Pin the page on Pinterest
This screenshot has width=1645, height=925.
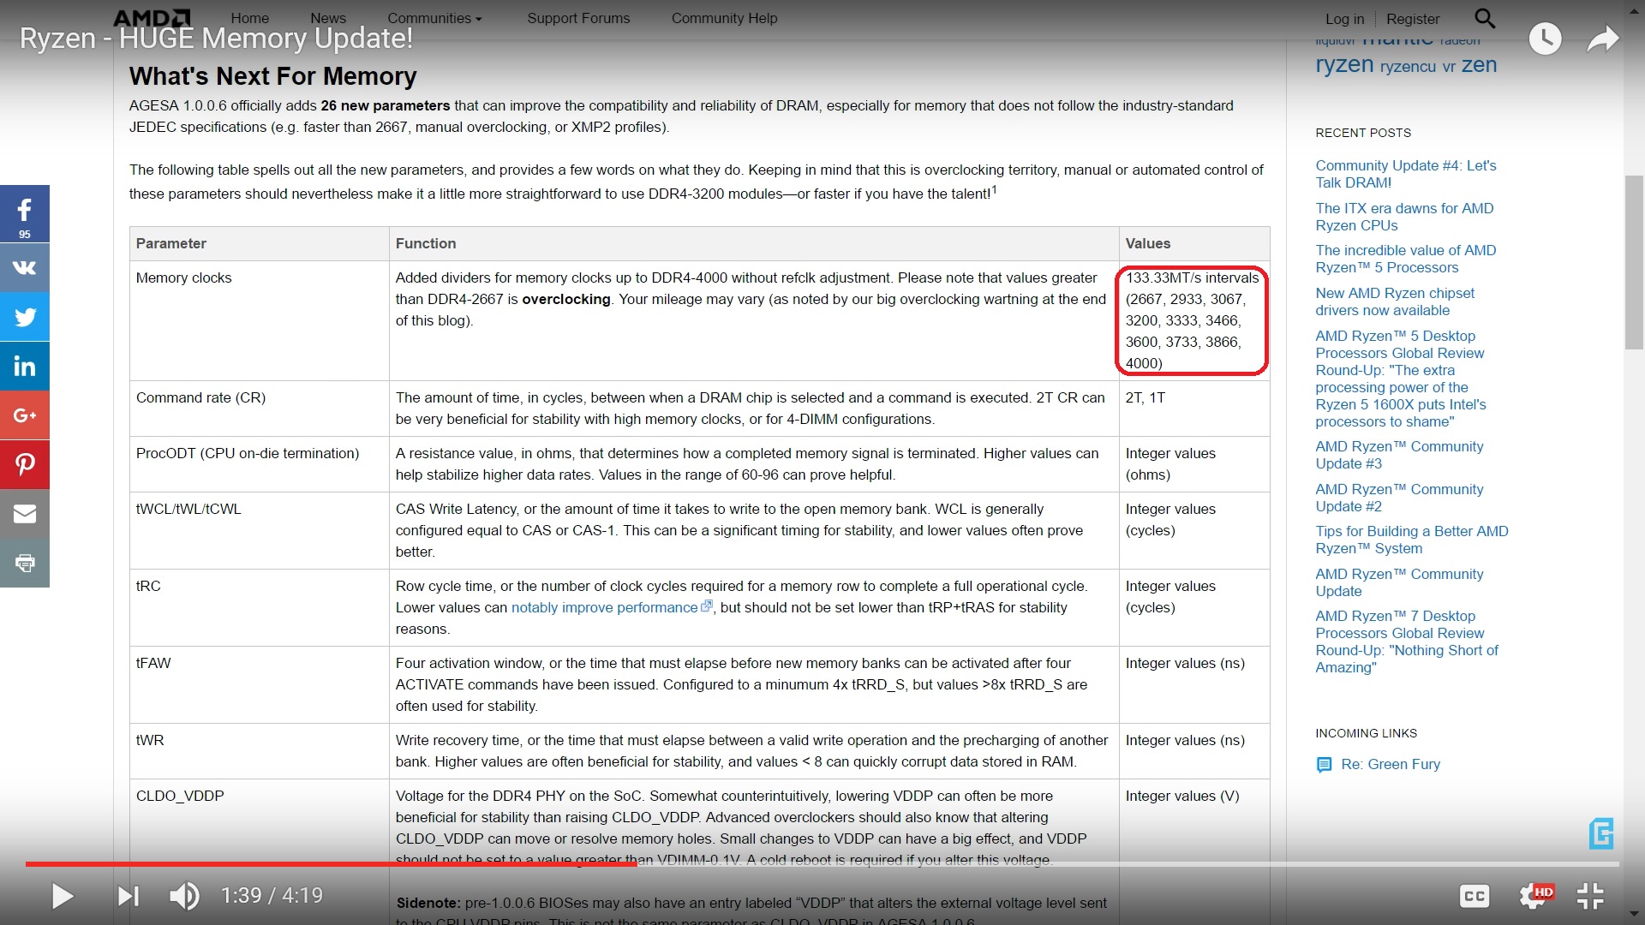(25, 464)
